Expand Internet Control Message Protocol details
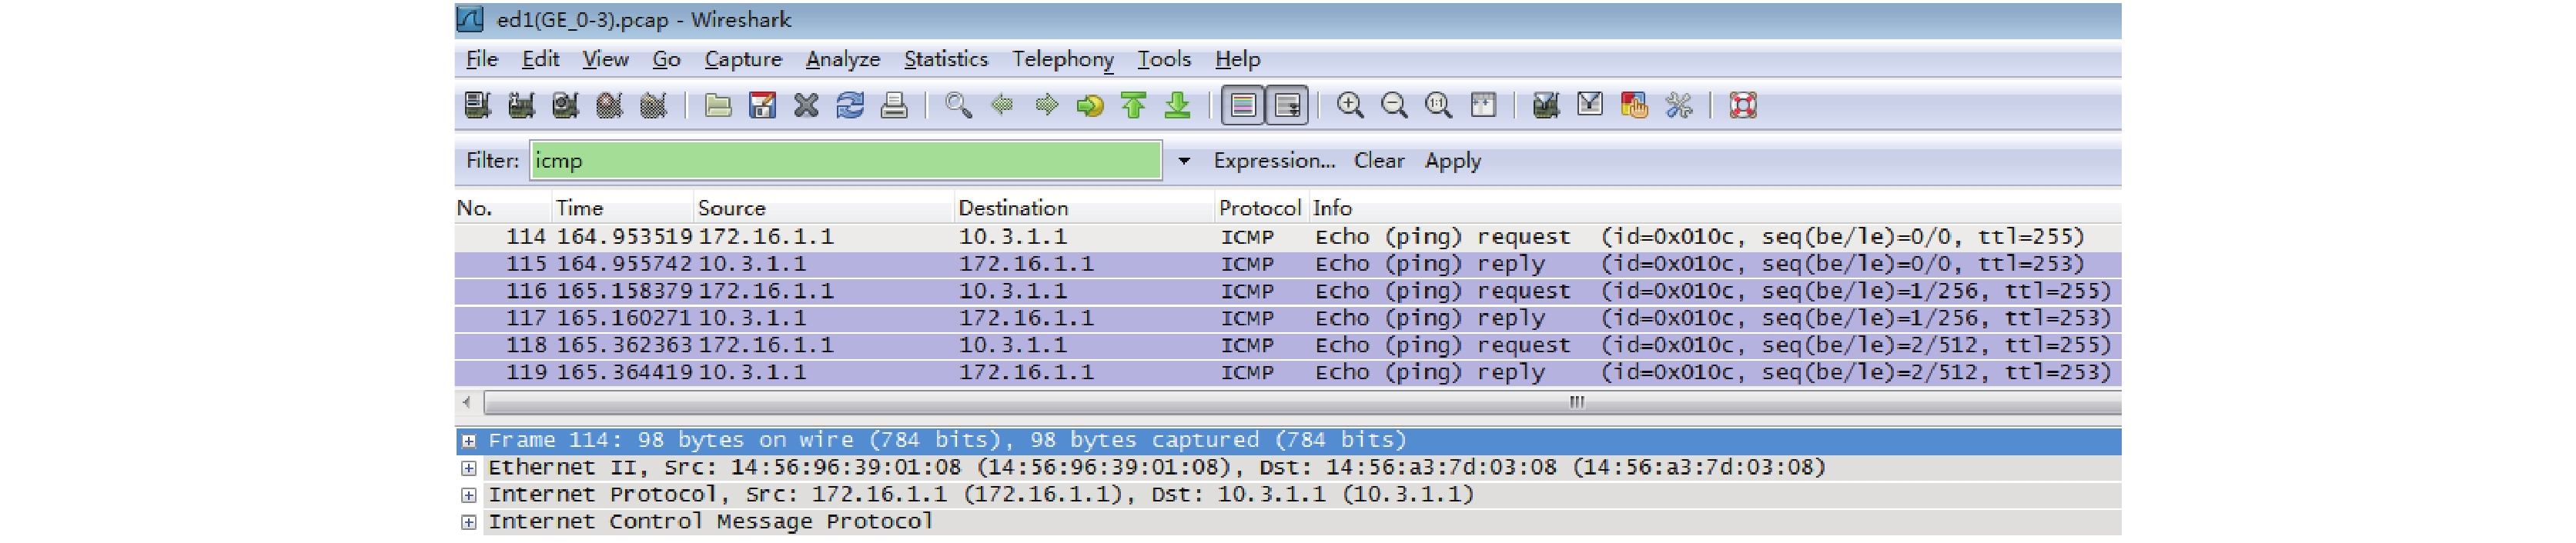 point(468,521)
